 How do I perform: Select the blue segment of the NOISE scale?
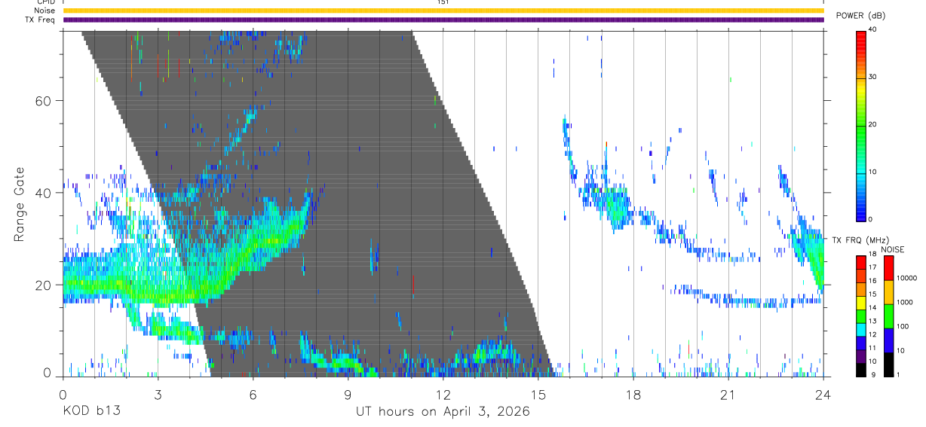pyautogui.click(x=888, y=340)
